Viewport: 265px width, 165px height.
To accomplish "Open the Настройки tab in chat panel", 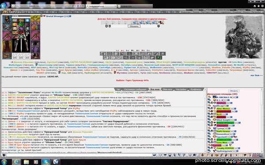I will (181, 89).
